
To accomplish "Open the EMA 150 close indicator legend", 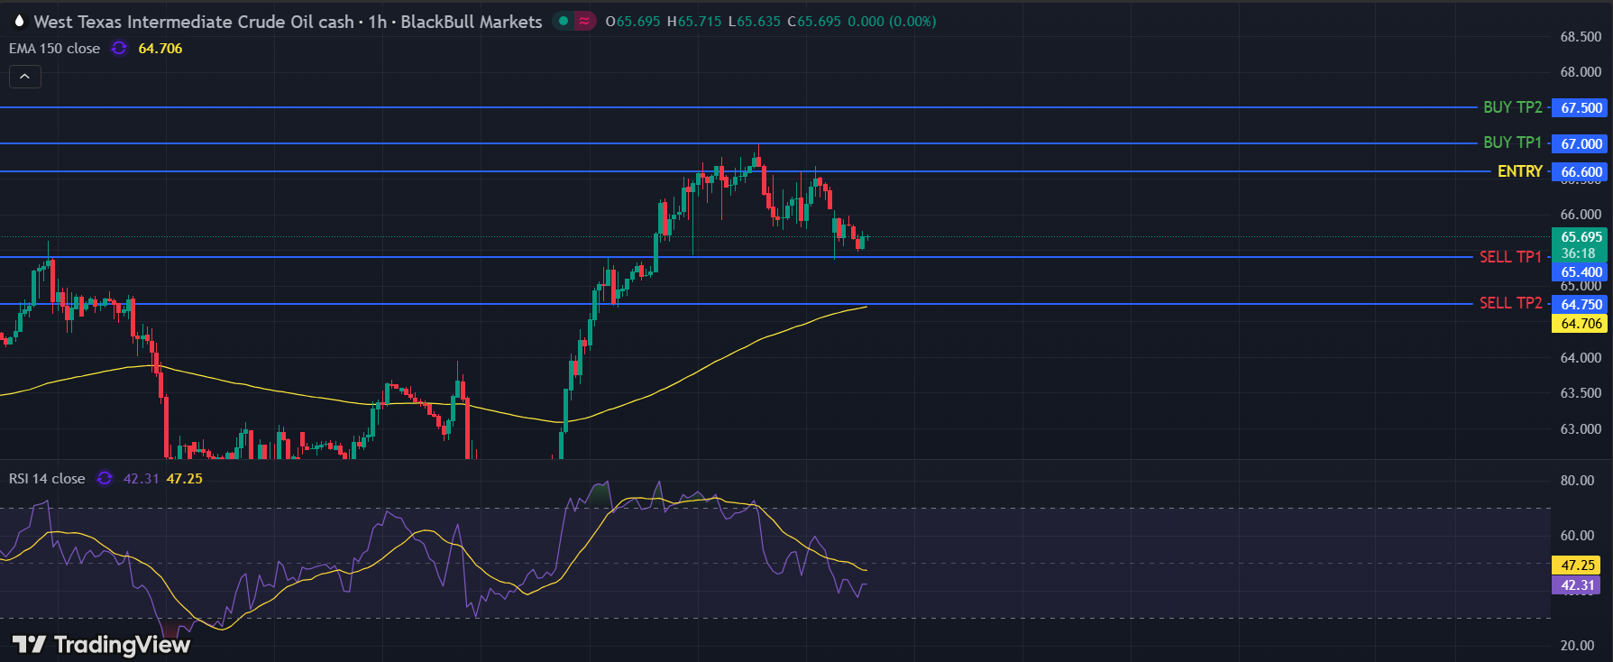I will (x=54, y=49).
